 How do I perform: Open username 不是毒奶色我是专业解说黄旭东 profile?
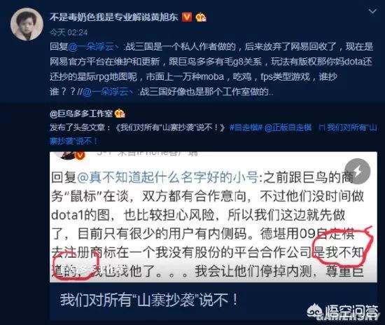(x=114, y=18)
